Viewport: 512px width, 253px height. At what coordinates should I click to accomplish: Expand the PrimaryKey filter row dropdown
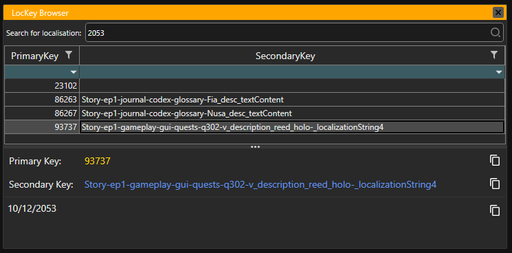[74, 72]
